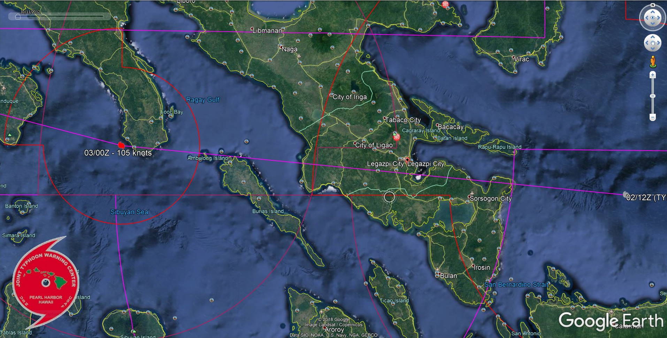Image resolution: width=667 pixels, height=338 pixels.
Task: Click the Joint Typhoon Warning Center logo
Action: 45,282
